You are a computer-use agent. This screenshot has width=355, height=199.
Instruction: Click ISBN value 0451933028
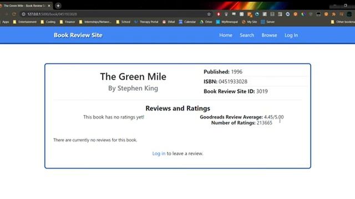(x=233, y=81)
